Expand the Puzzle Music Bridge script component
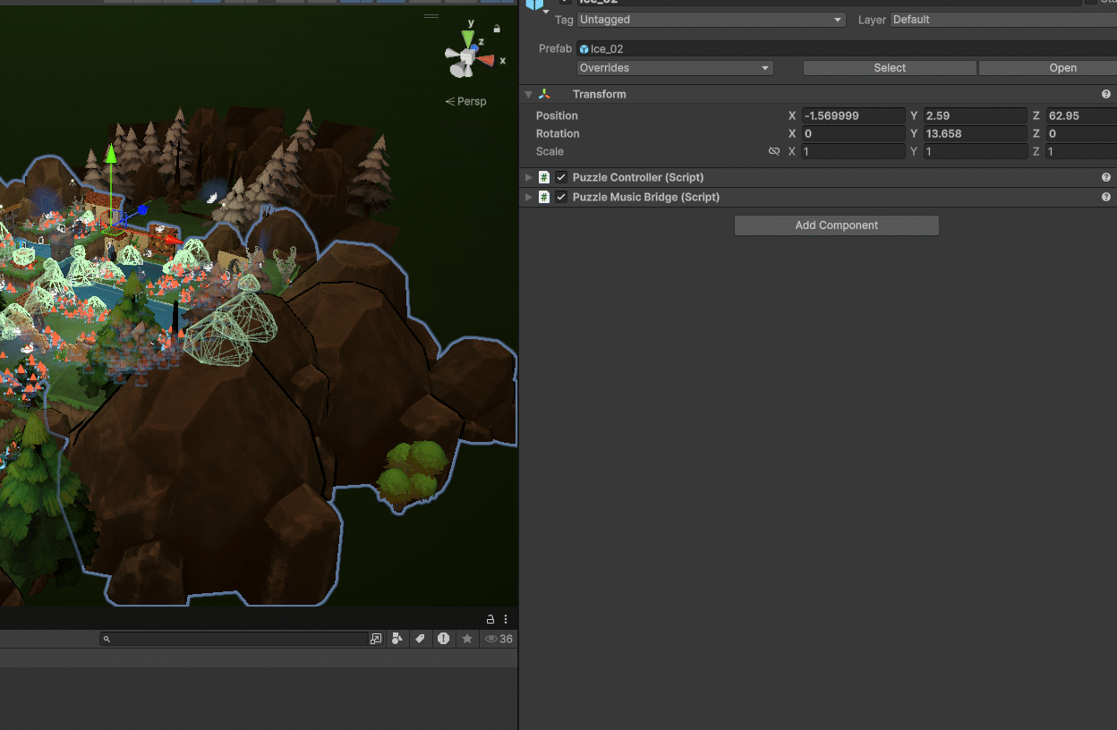 click(x=528, y=197)
